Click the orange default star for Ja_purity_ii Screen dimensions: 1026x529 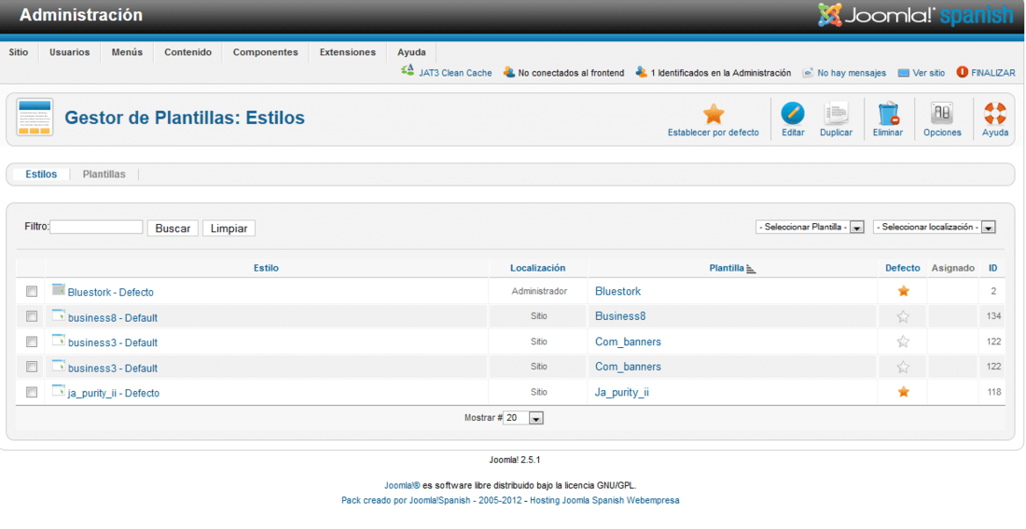click(903, 392)
